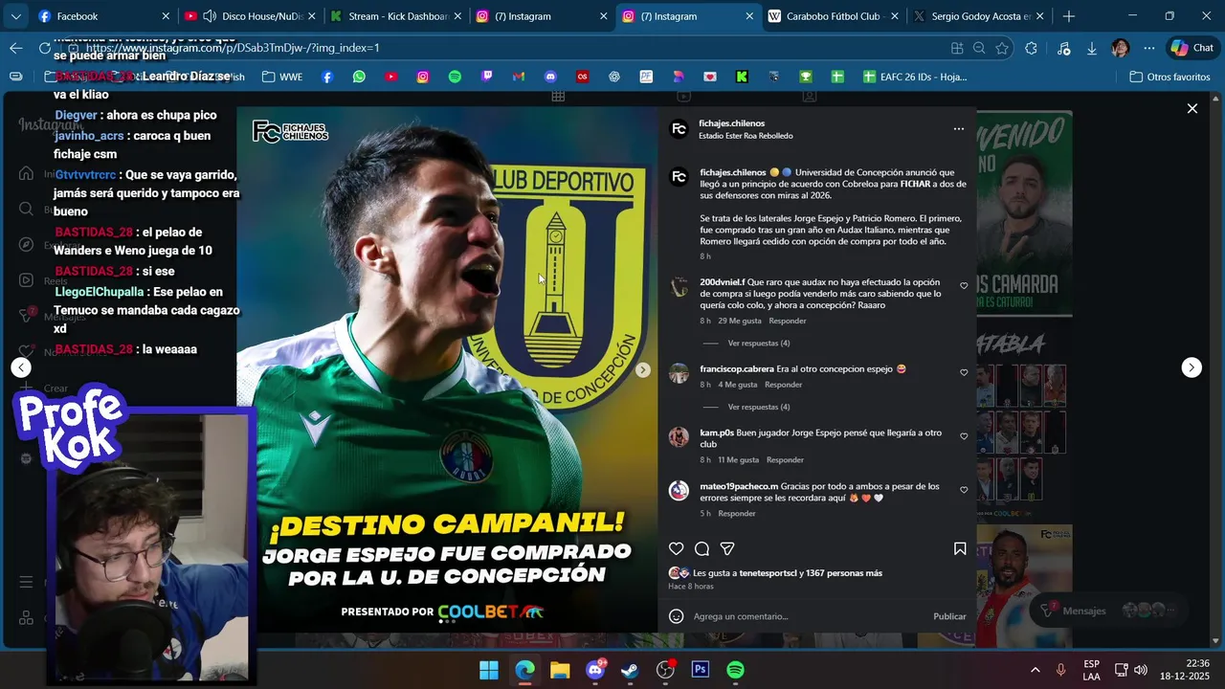Open browser extensions puzzle icon
Viewport: 1225px width, 689px height.
(1031, 48)
